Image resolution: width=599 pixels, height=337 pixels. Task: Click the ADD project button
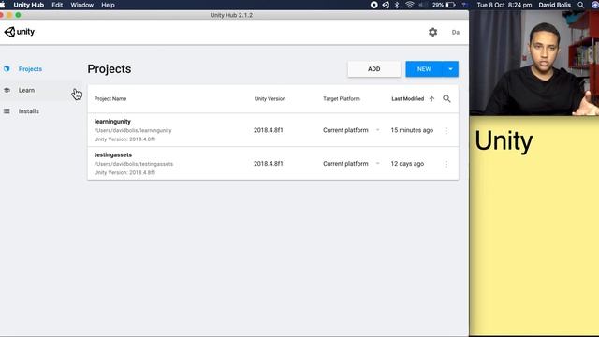click(374, 69)
